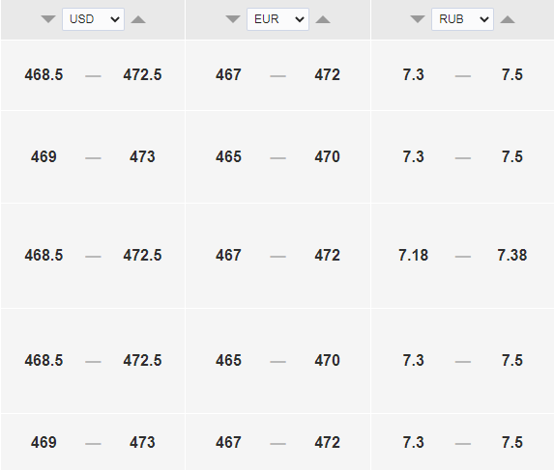This screenshot has height=470, width=554.
Task: Click the 472.5 USD sell rate in first row
Action: coord(142,74)
